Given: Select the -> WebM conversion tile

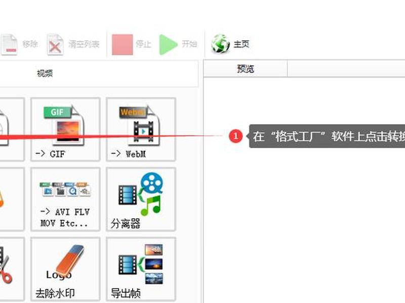Looking at the screenshot, I should click(x=141, y=129).
